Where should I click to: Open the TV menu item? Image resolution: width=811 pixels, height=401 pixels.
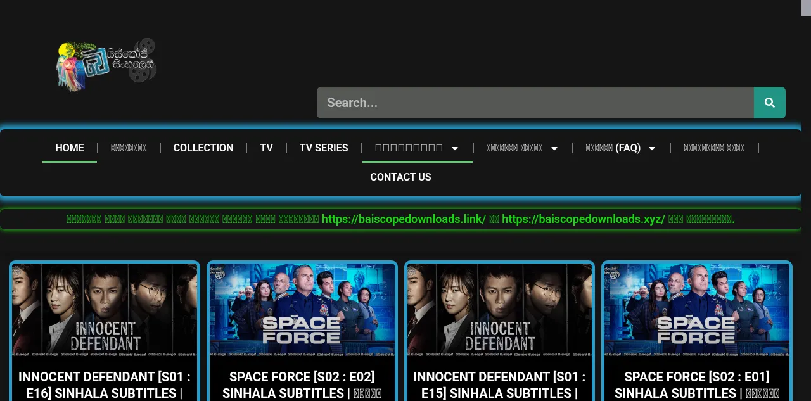[266, 148]
